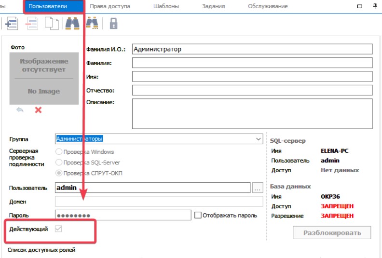Toggle the Действующий checkbox
The width and height of the screenshot is (382, 258).
[x=59, y=229]
